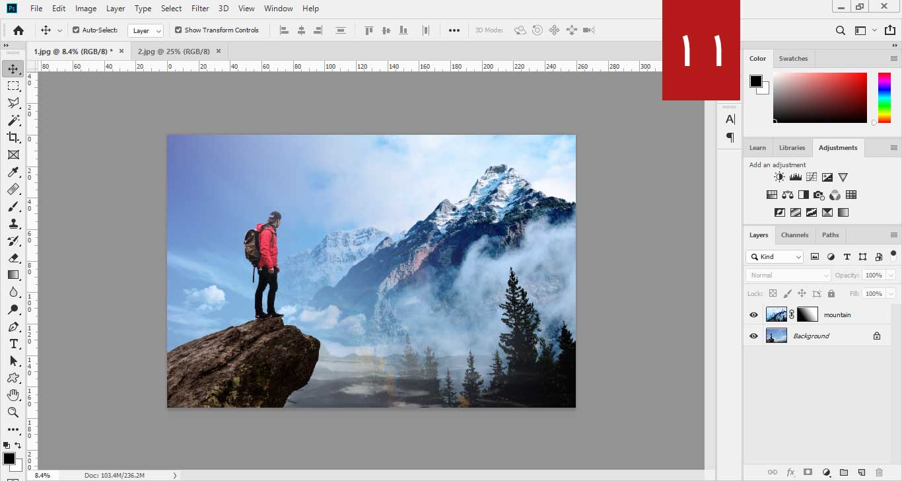The width and height of the screenshot is (902, 481).
Task: Select the Rectangular Marquee tool
Action: (13, 86)
